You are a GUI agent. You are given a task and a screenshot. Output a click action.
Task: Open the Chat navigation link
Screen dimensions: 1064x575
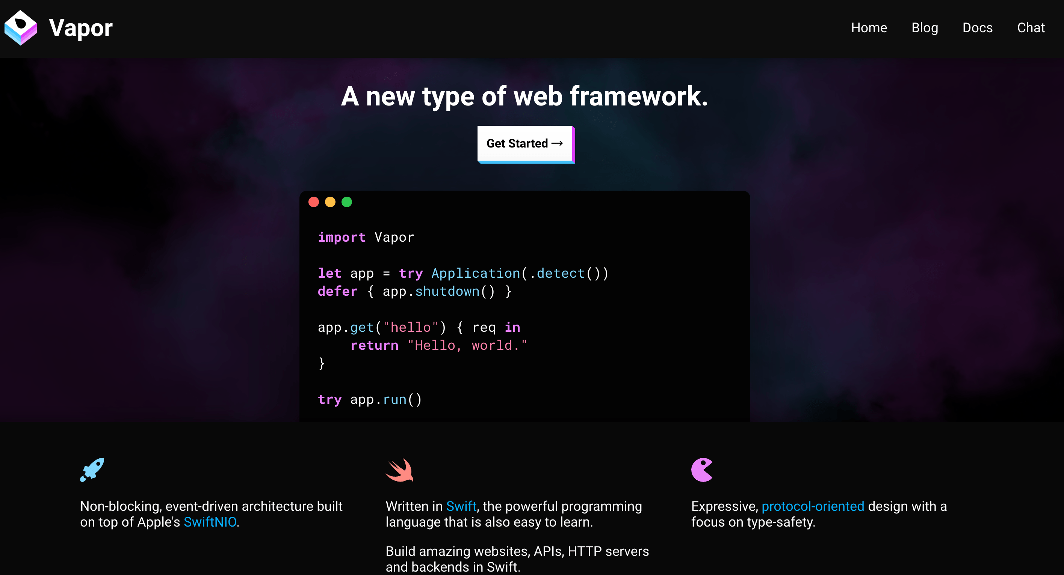(1031, 28)
